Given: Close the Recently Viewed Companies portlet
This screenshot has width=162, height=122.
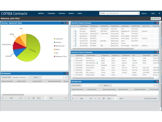Looking at the screenshot, I should point(157,52).
